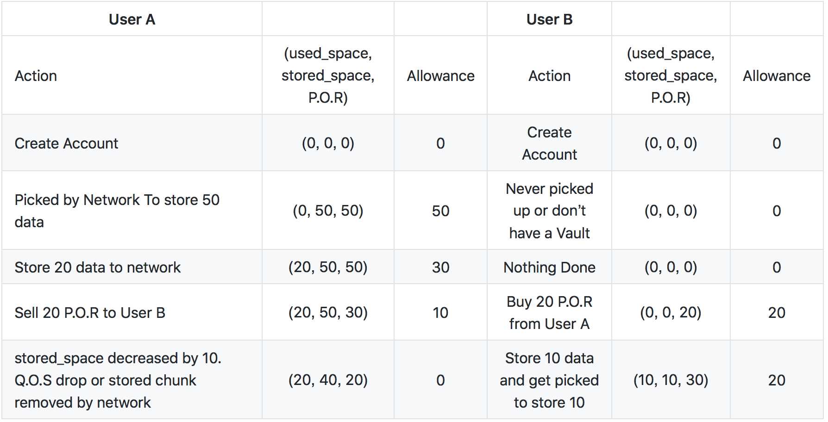Select the (0, 0, 20) tuple cell
Image resolution: width=828 pixels, height=422 pixels.
(x=671, y=312)
